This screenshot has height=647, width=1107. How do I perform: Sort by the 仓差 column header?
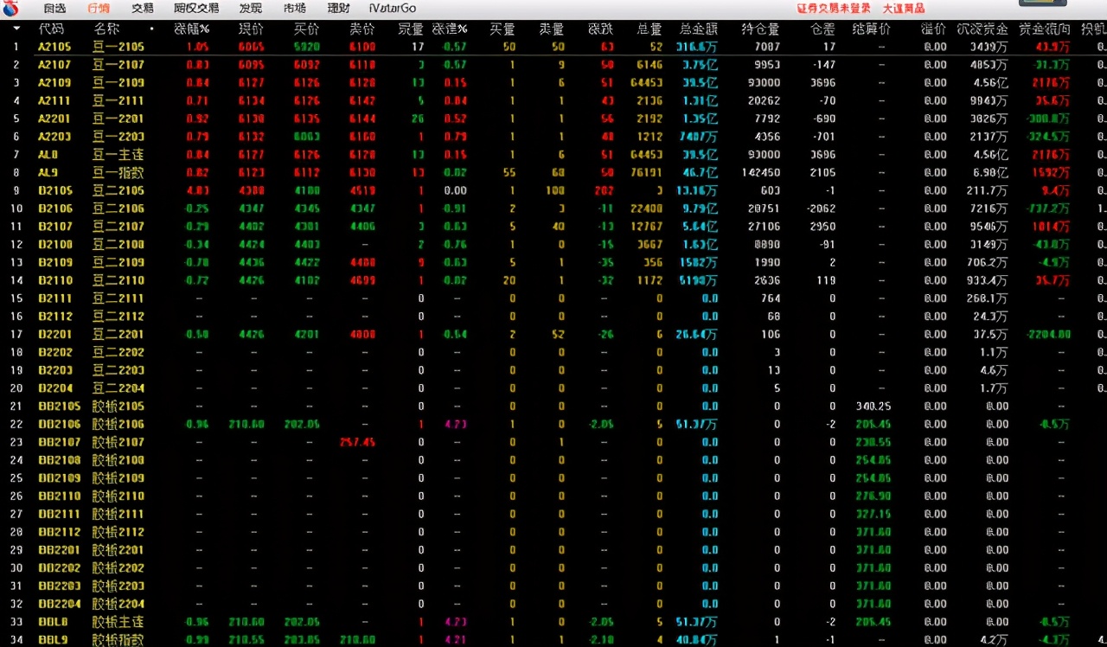tap(823, 29)
